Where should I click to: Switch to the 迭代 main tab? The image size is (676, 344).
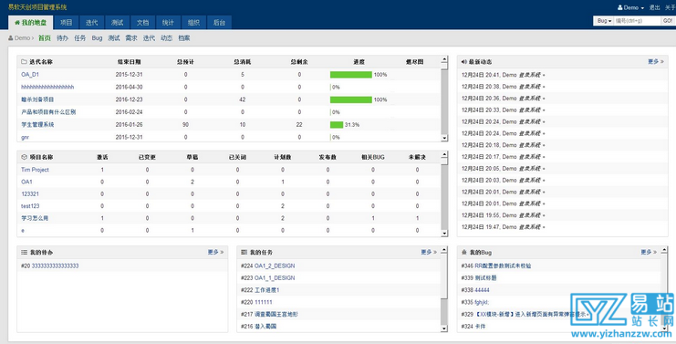[x=91, y=23]
